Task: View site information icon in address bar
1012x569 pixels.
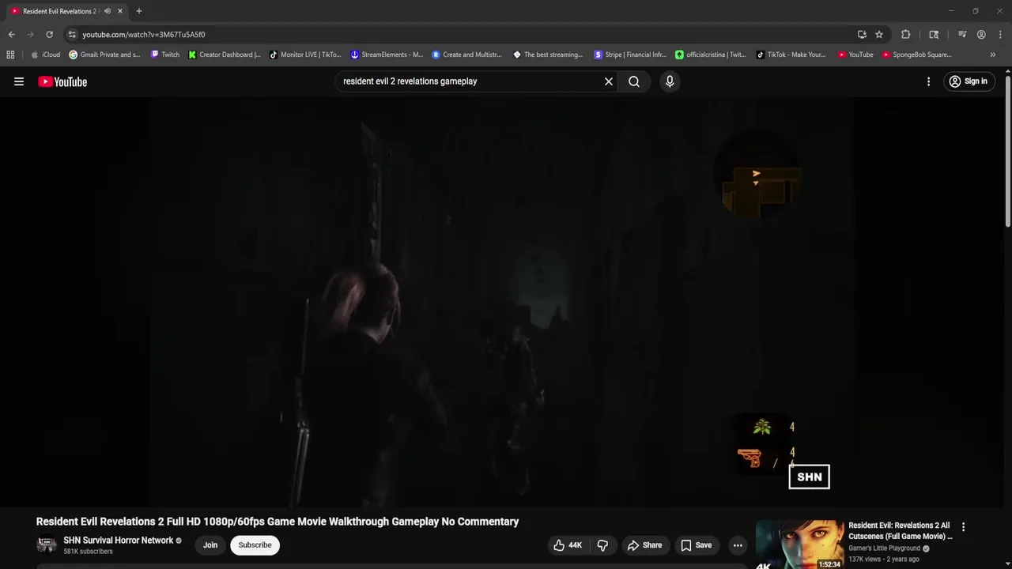Action: click(x=72, y=35)
